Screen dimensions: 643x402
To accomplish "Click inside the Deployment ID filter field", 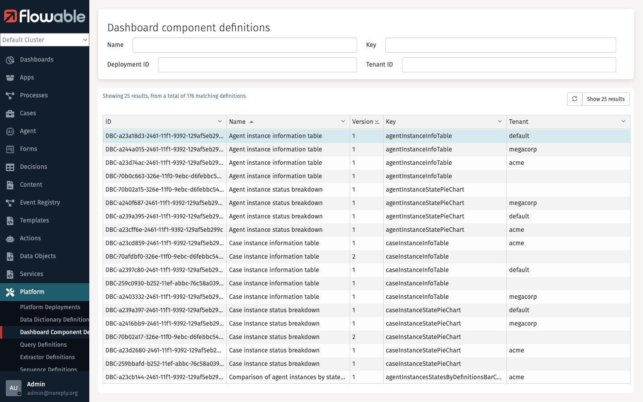I will (x=257, y=64).
